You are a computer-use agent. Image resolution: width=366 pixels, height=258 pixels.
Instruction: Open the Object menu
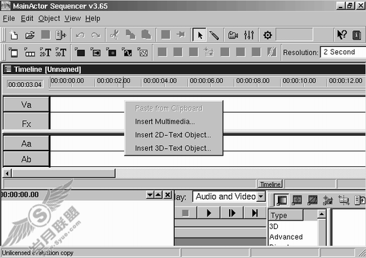point(49,18)
